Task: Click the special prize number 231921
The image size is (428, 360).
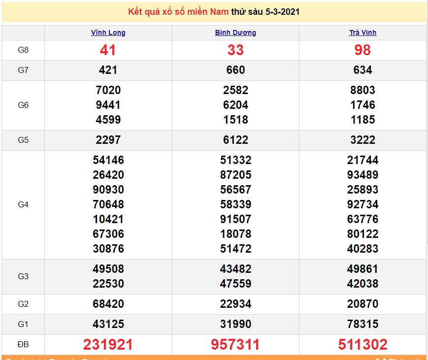Action: tap(108, 344)
